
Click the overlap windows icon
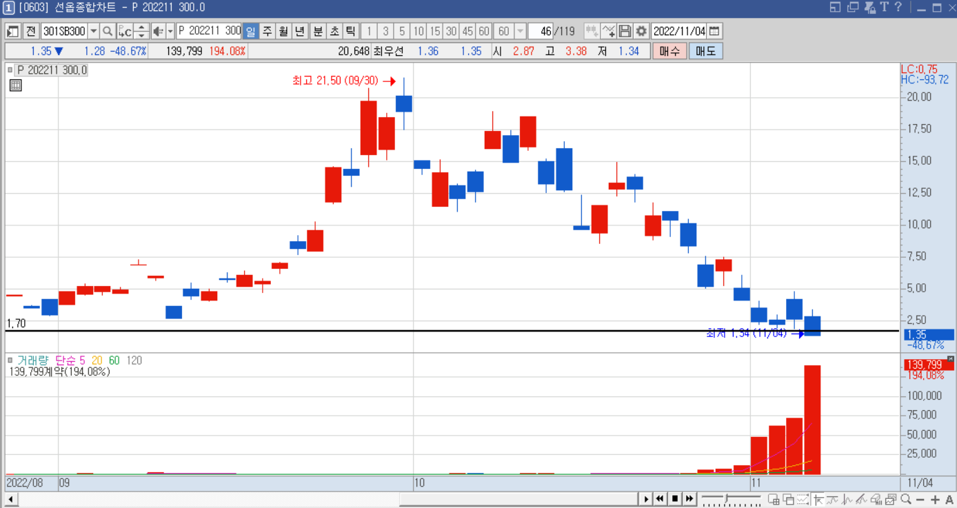789,500
